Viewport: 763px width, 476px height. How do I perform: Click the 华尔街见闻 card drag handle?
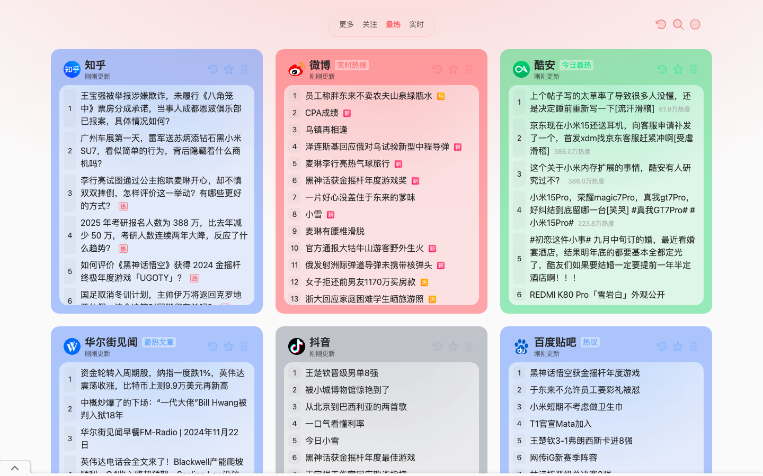[244, 346]
